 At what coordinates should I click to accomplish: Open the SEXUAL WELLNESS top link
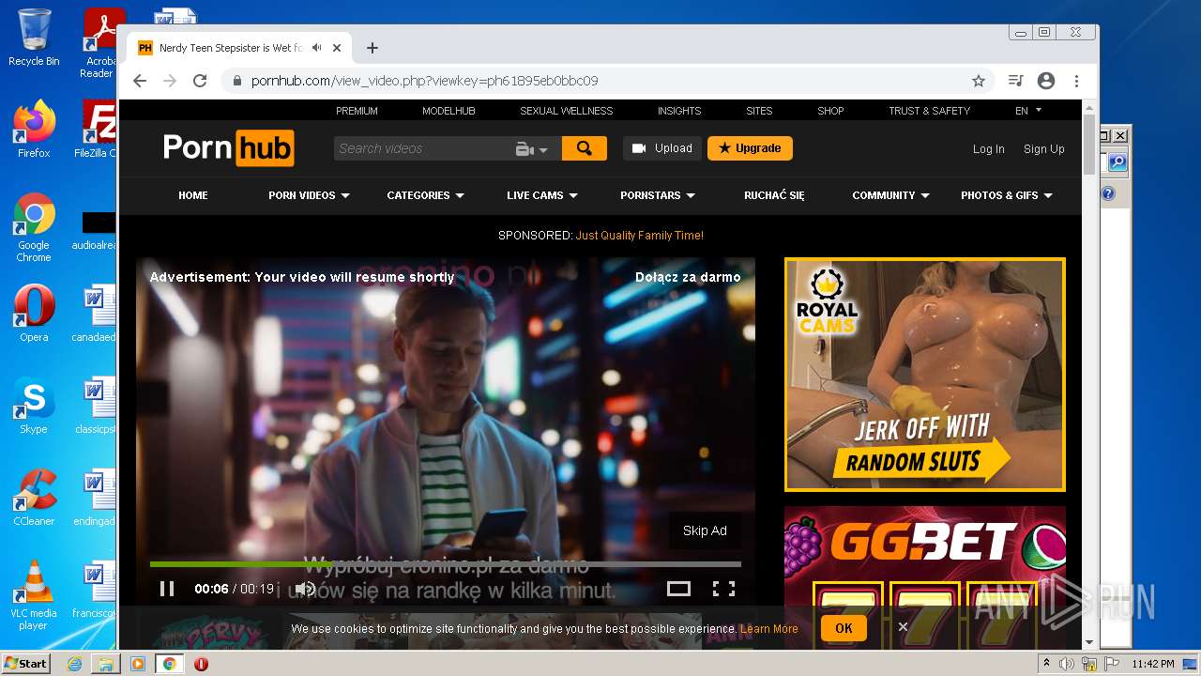[x=567, y=111]
